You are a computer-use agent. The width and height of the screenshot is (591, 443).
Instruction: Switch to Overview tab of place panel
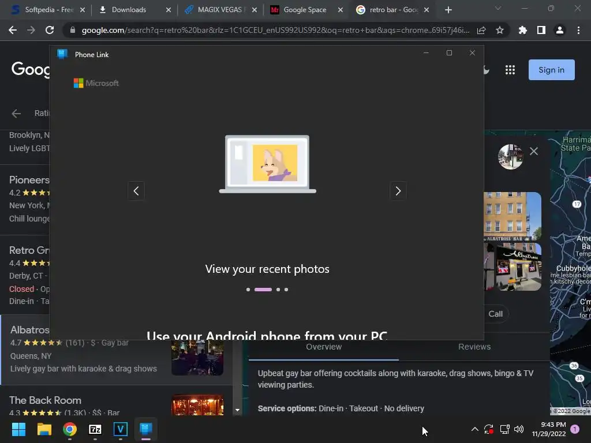point(324,347)
